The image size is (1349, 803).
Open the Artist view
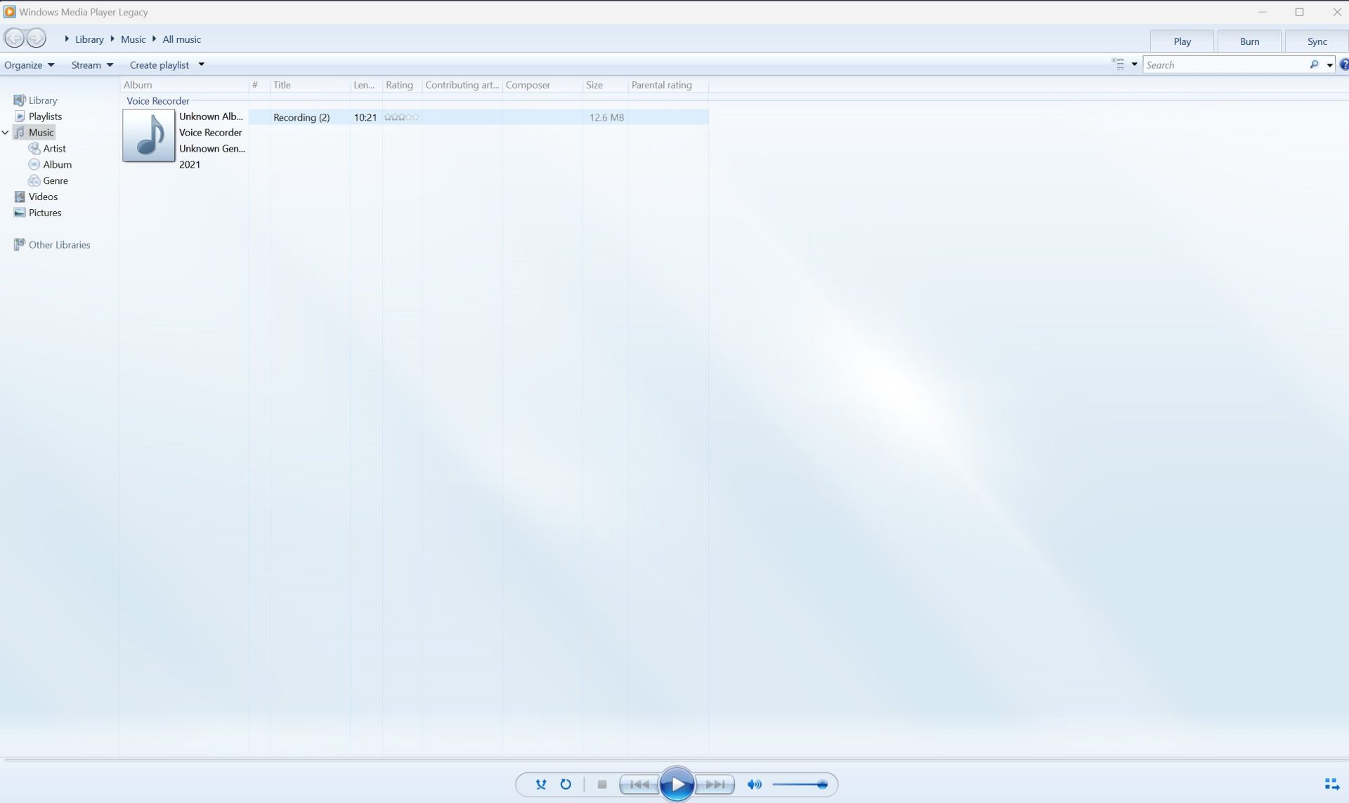tap(47, 149)
